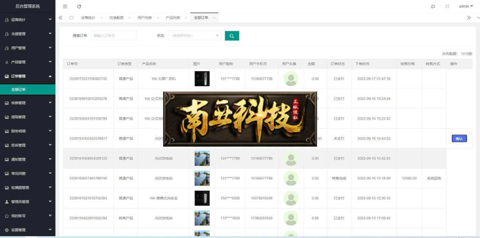Open product image of order 2209165657465788740

tap(202, 178)
